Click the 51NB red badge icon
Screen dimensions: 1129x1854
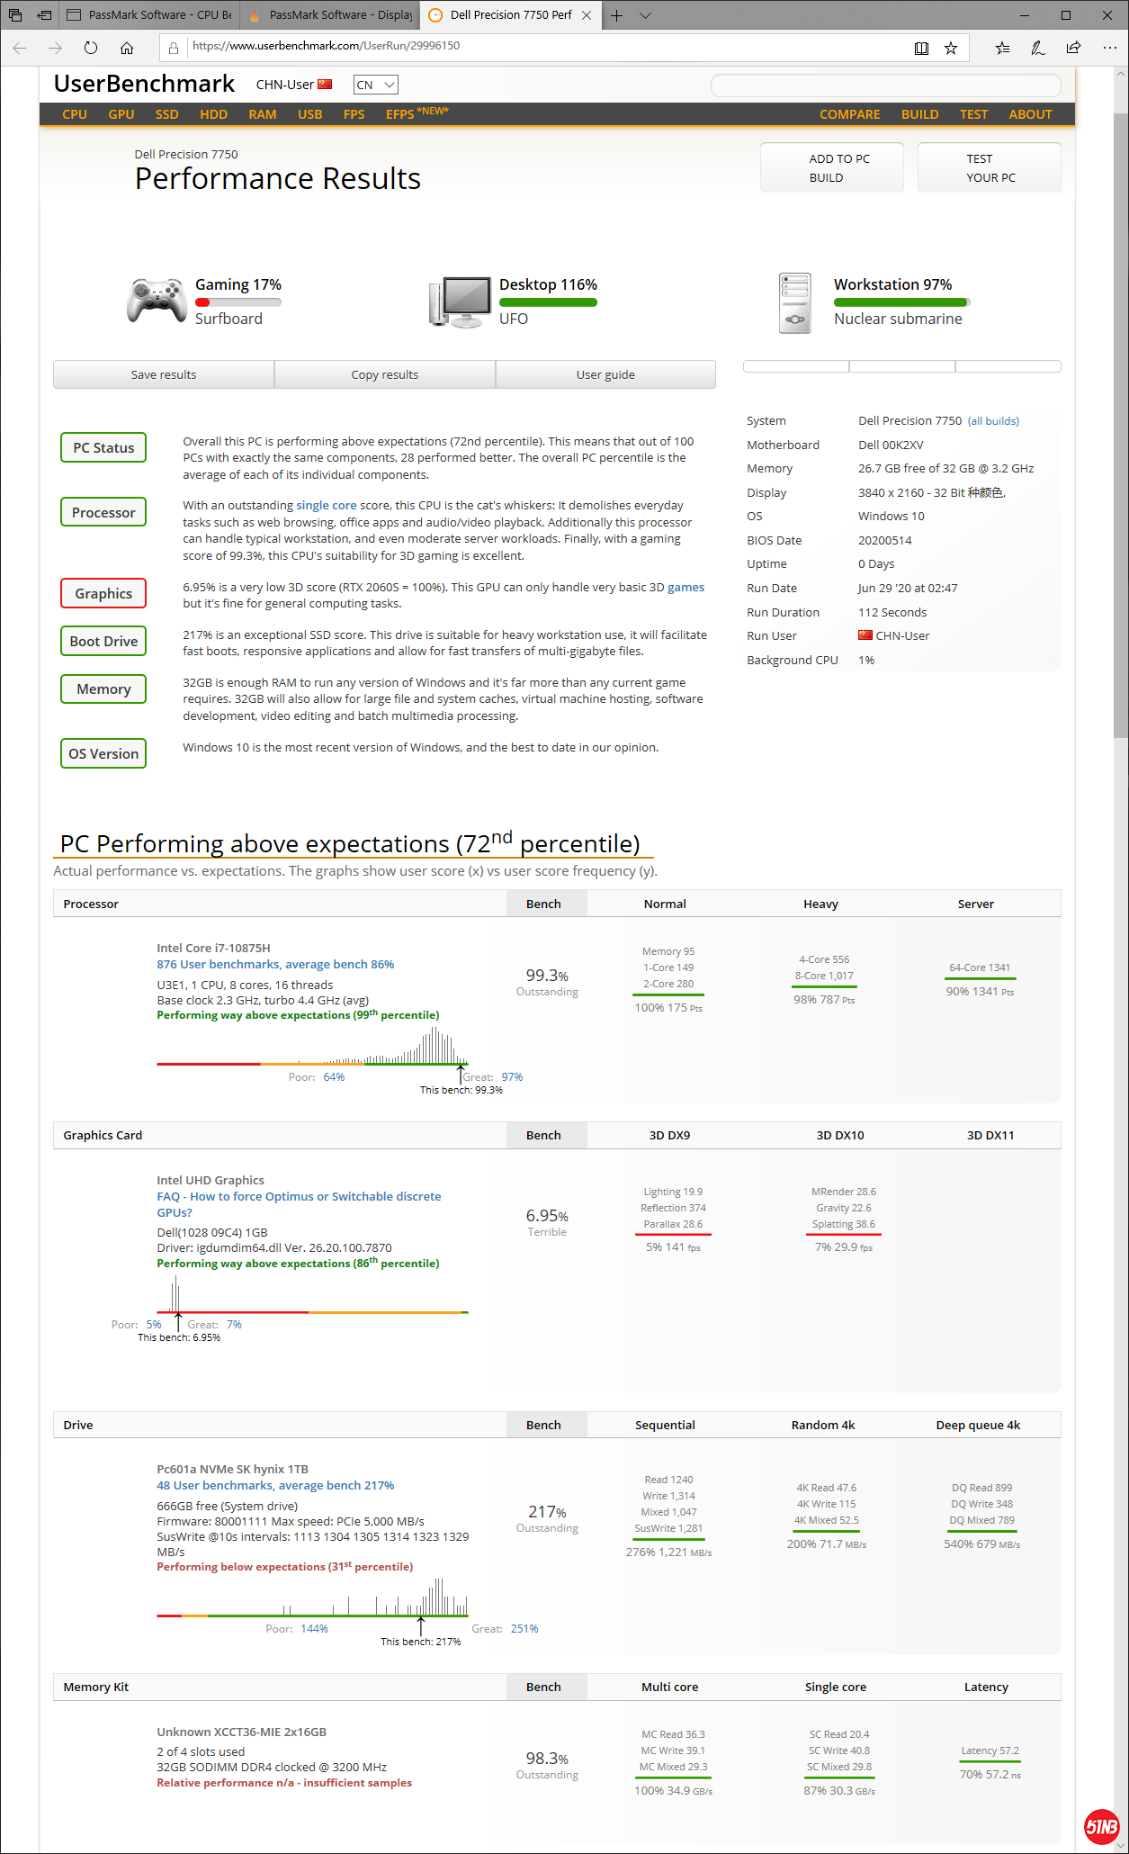1101,1827
